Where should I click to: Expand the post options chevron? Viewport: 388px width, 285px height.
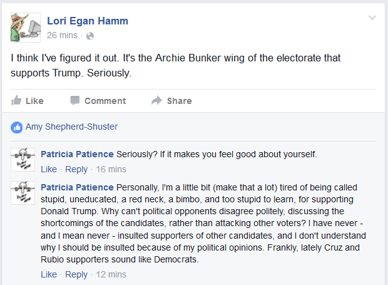[372, 18]
